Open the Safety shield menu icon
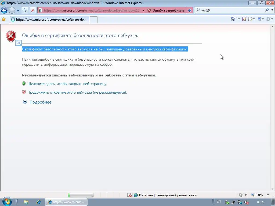Image resolution: width=275 pixels, height=206 pixels. click(x=260, y=19)
